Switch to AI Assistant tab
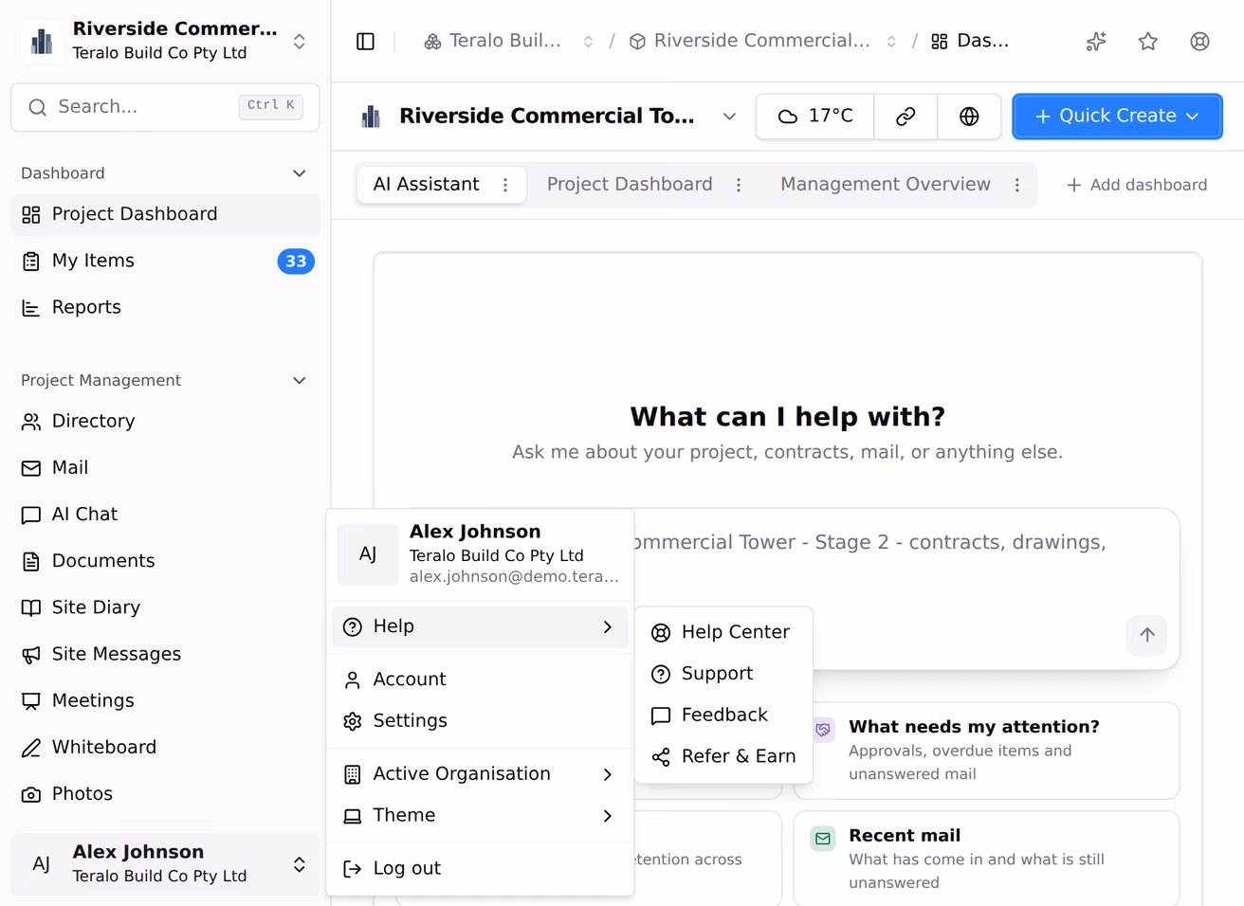Screen dimensions: 1244x906 [426, 185]
